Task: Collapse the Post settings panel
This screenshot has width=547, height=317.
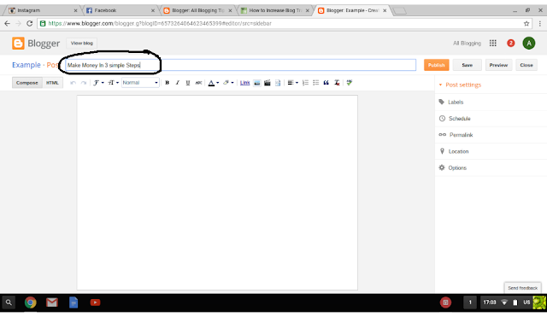Action: pos(460,85)
